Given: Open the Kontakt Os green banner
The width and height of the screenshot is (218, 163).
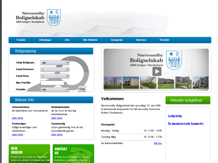Looking at the screenshot, I should click(x=73, y=153).
